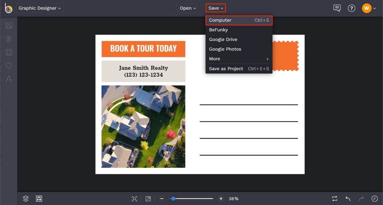Open the History clock icon
Viewport: 383px width, 205px height.
pos(374,199)
